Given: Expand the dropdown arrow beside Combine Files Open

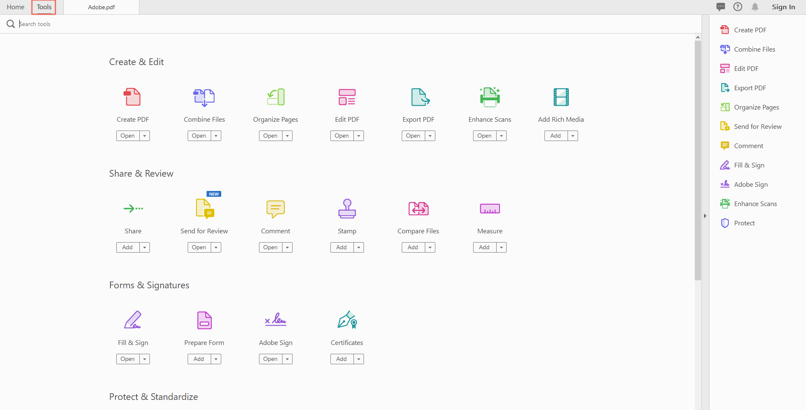Looking at the screenshot, I should click(216, 136).
